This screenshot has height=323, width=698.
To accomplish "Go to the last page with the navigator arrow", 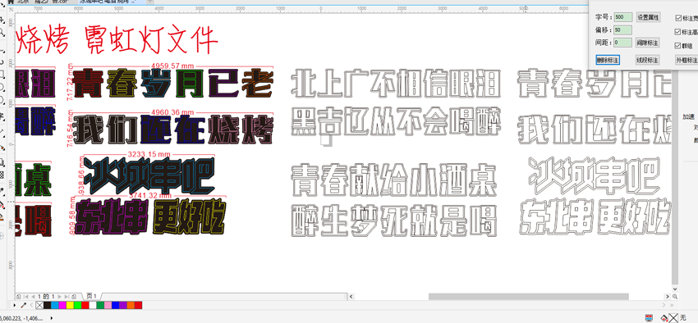I will tap(67, 296).
